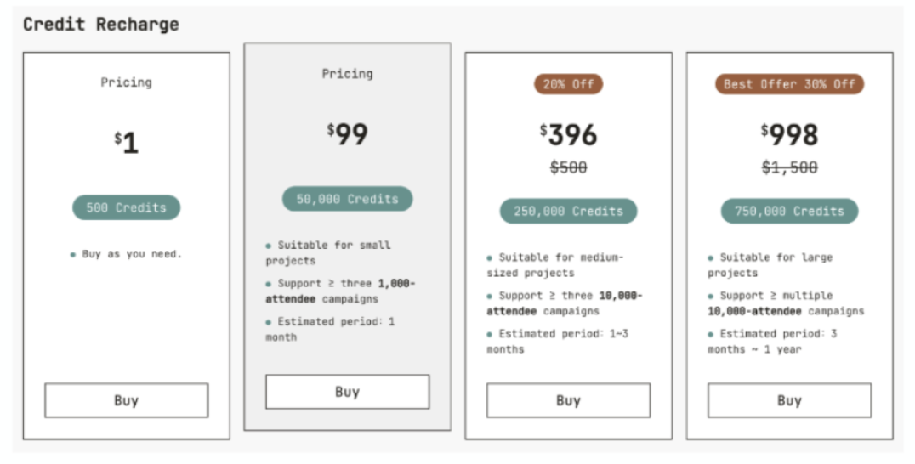Buy the $99 credit pack
915x464 pixels.
347,392
